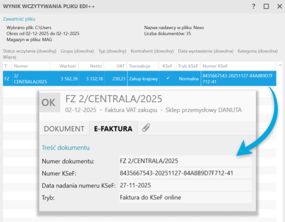Viewport: 285px width, 222px height.
Task: Click the Zawartość pliku link
Action: (19, 19)
